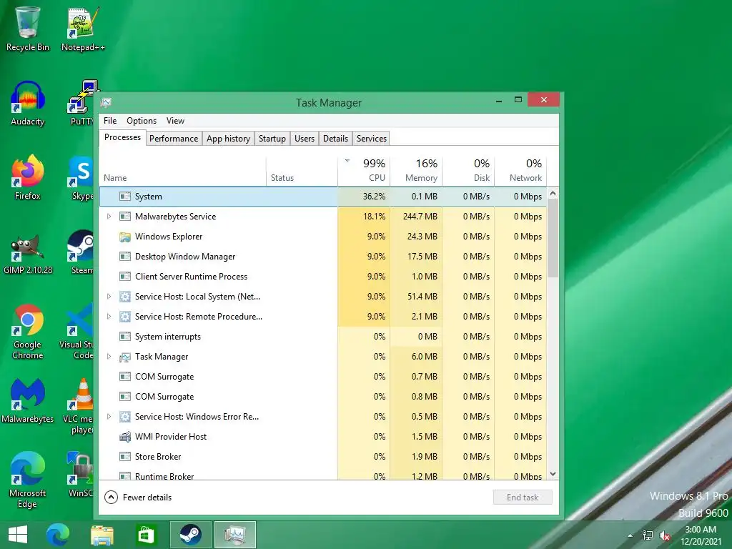This screenshot has height=549, width=732.
Task: Select the Processes tab
Action: [x=122, y=137]
